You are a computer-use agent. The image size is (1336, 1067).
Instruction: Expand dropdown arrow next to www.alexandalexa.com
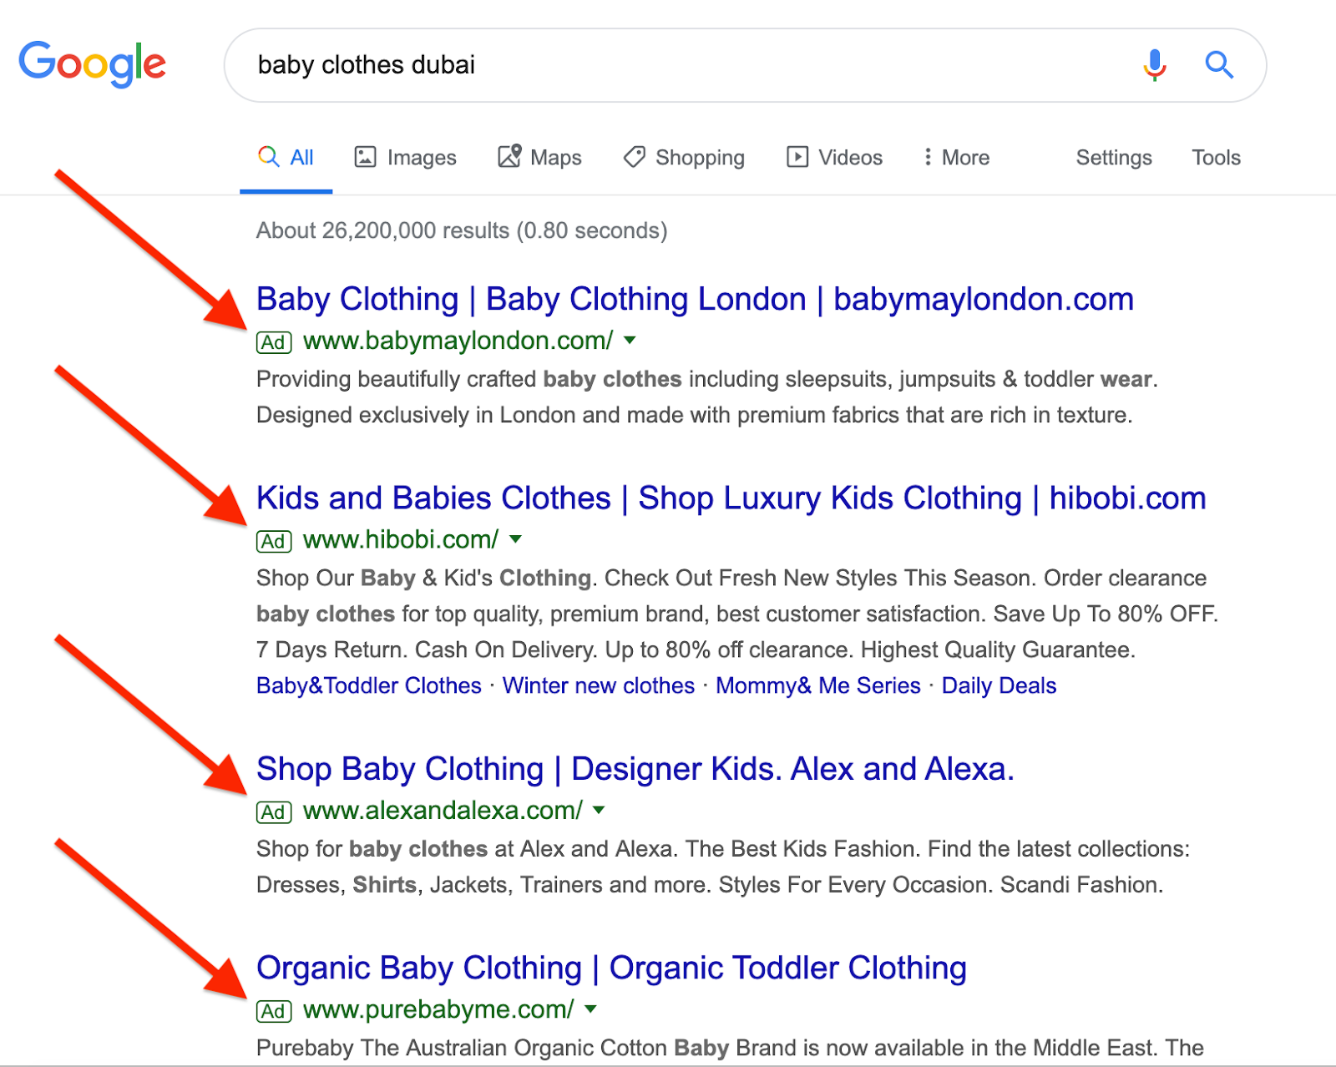pyautogui.click(x=599, y=811)
